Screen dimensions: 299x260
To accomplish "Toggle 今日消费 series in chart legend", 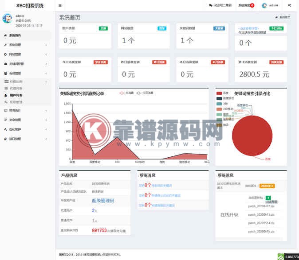I will pos(145,93).
